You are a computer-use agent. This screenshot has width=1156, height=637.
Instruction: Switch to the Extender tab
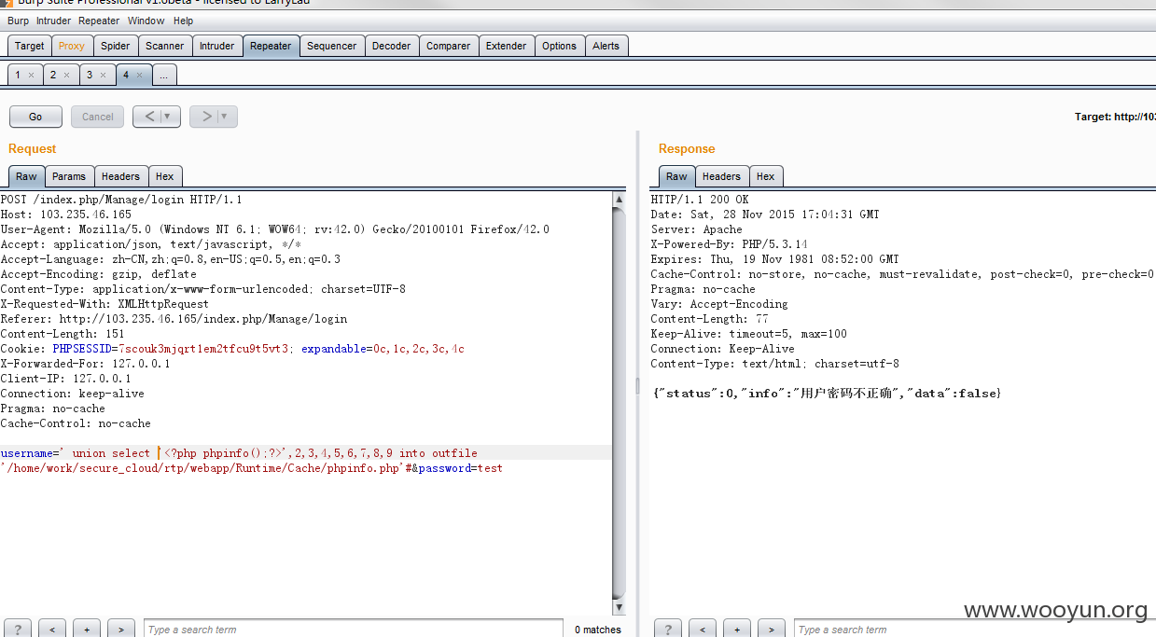click(507, 46)
